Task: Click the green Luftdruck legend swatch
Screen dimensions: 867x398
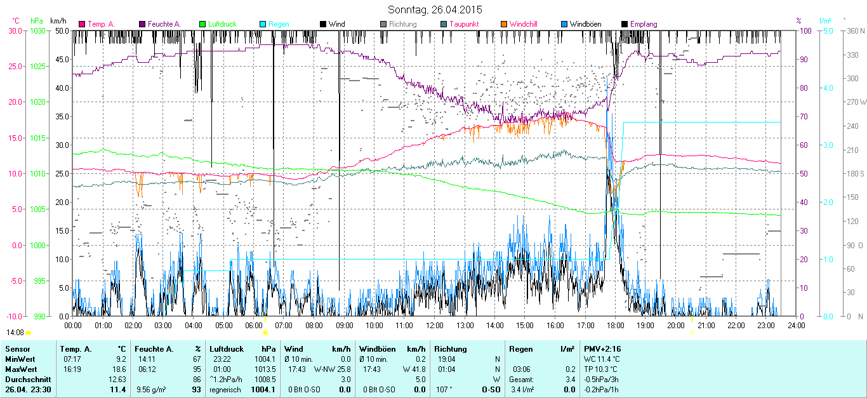Action: pos(202,24)
